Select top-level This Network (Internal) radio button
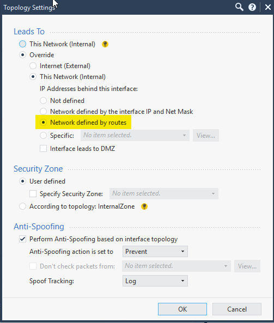 [23, 44]
